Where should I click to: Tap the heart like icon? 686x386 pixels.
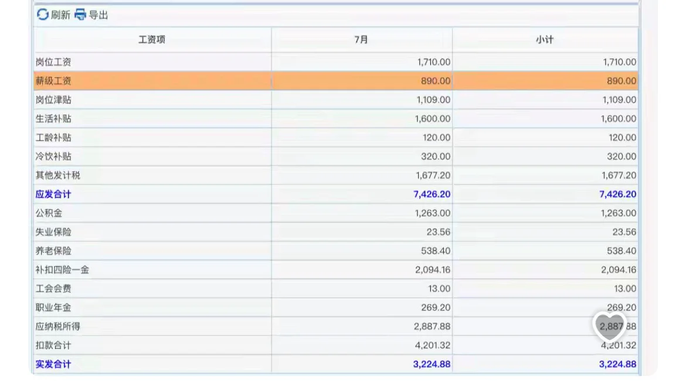click(x=610, y=326)
